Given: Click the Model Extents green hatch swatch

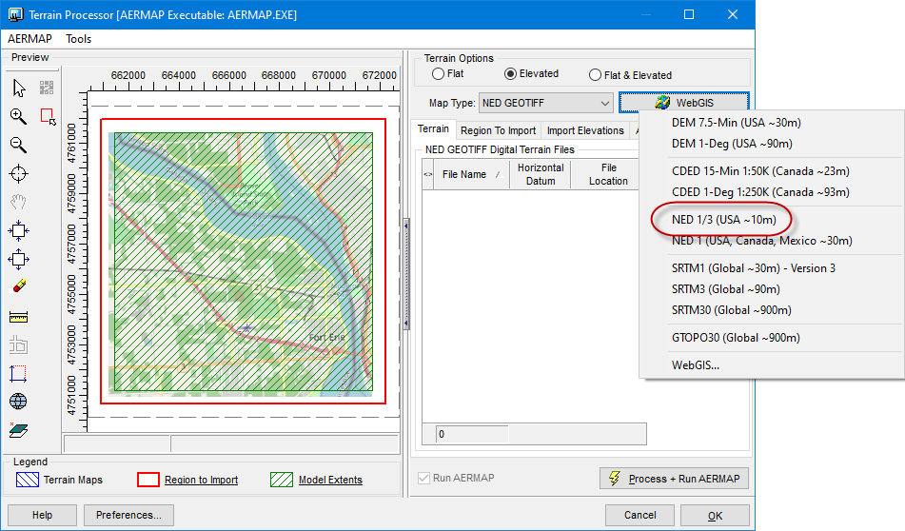Looking at the screenshot, I should (282, 480).
